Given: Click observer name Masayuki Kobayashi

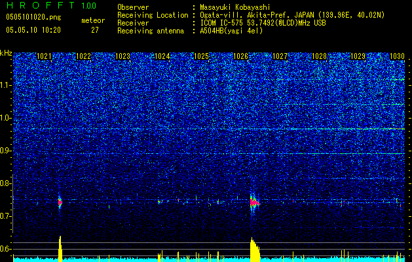Looking at the screenshot, I should click(x=235, y=7).
